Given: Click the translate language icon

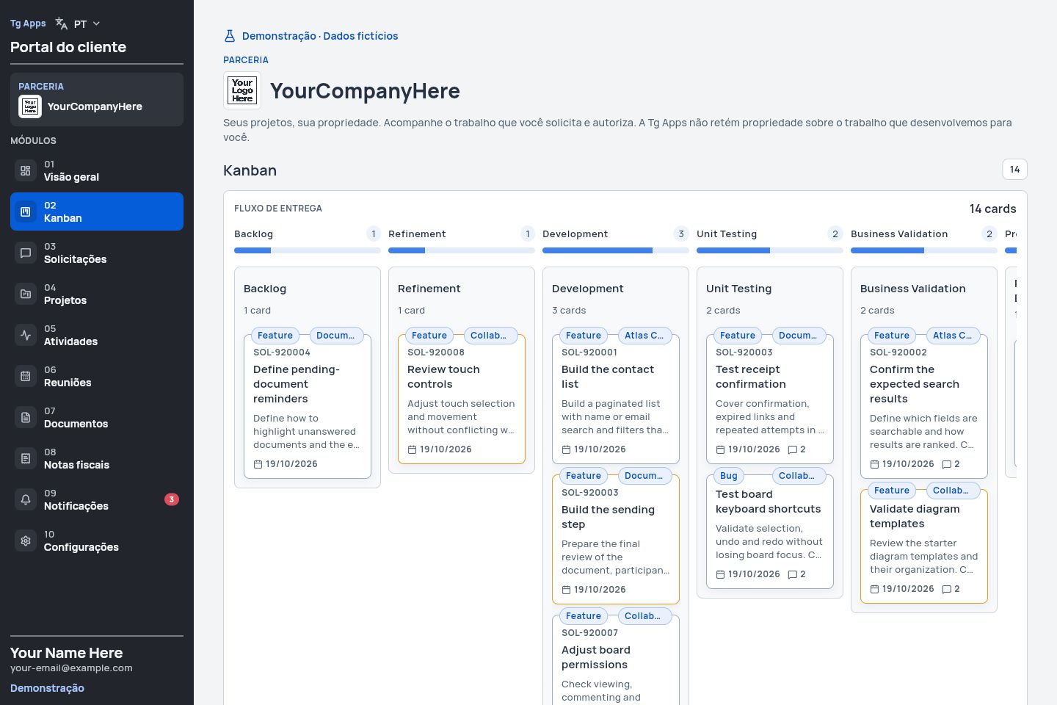Looking at the screenshot, I should pyautogui.click(x=62, y=24).
